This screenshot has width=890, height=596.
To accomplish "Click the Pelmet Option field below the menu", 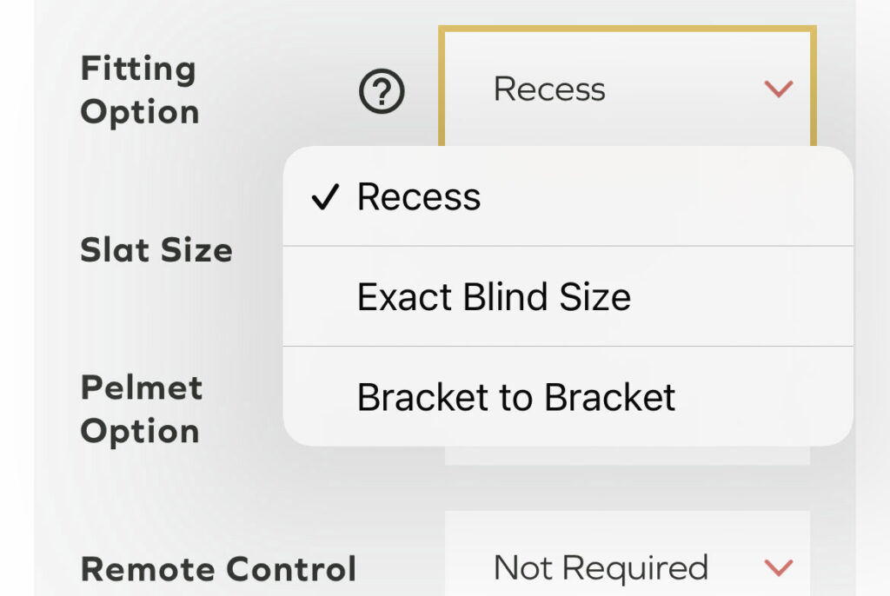I will [x=627, y=455].
